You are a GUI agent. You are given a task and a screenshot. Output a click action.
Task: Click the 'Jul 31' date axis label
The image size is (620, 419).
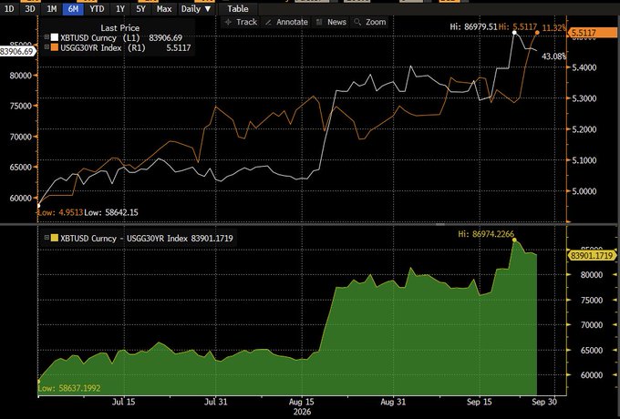[216, 402]
